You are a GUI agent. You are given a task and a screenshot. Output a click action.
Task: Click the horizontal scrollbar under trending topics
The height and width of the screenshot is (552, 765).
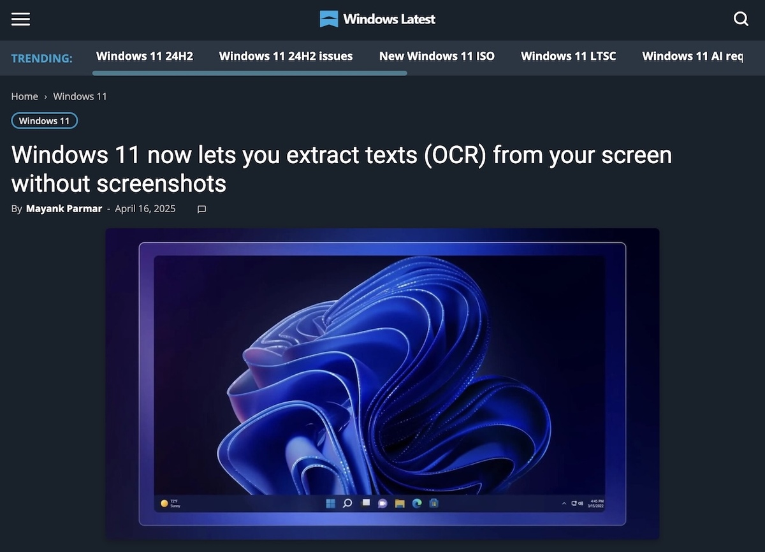[x=249, y=73]
